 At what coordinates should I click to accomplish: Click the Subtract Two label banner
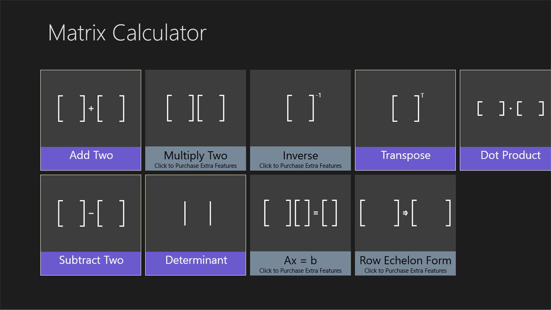click(91, 260)
